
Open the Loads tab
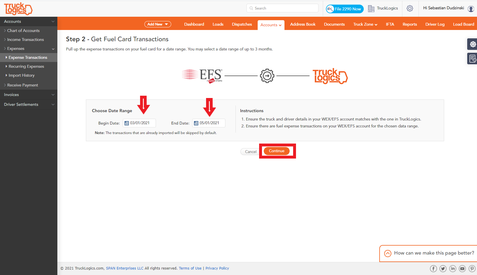(x=218, y=24)
